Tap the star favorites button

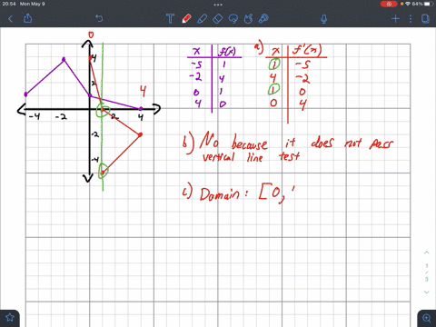pos(10,317)
